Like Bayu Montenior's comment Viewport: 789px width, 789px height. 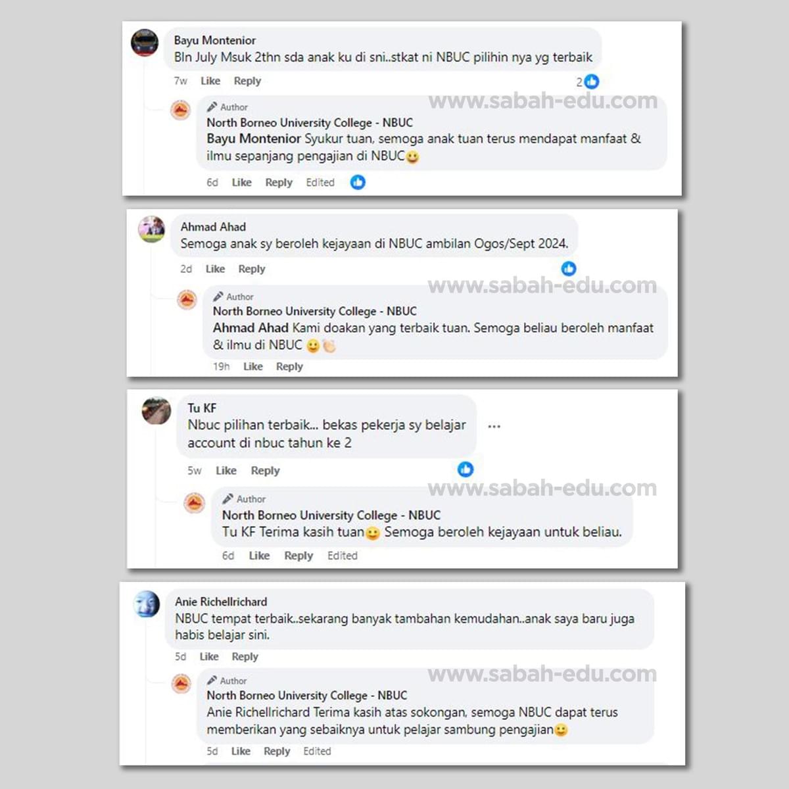[x=210, y=81]
